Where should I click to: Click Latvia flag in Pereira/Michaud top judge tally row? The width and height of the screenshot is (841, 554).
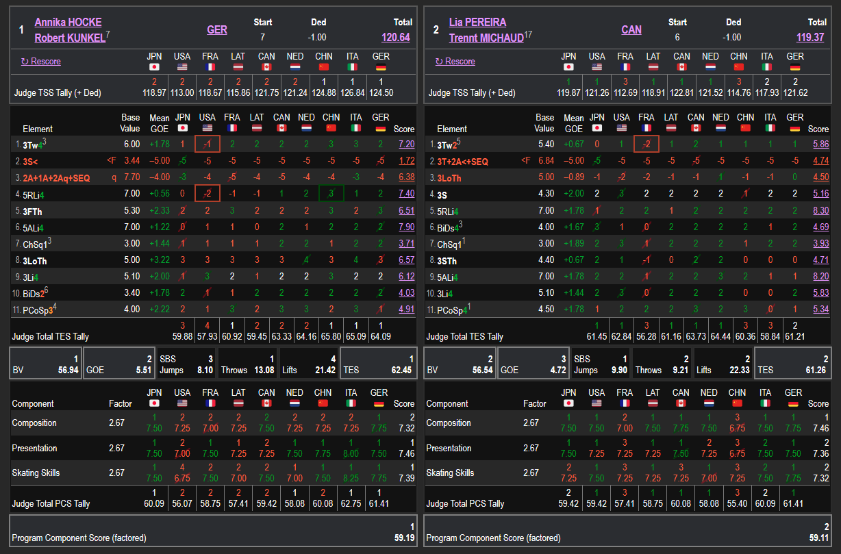coord(653,67)
